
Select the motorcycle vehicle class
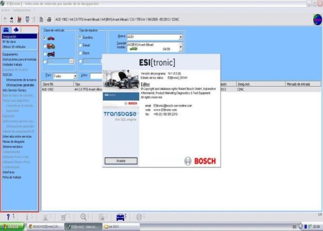45,54
